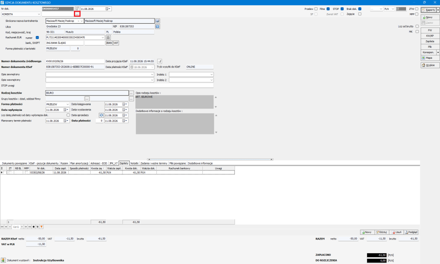Click the ellipsis lookup button next to KOREKTA

77,14
